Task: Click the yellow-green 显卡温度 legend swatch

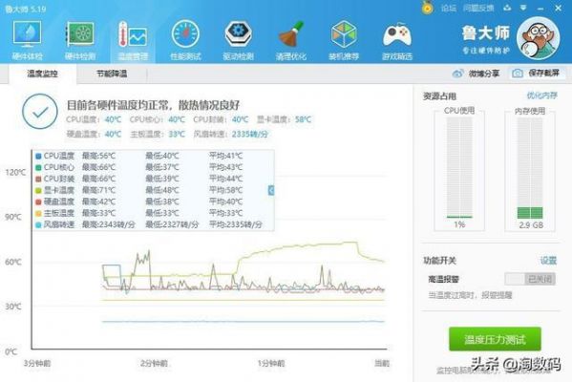Action: pos(38,190)
